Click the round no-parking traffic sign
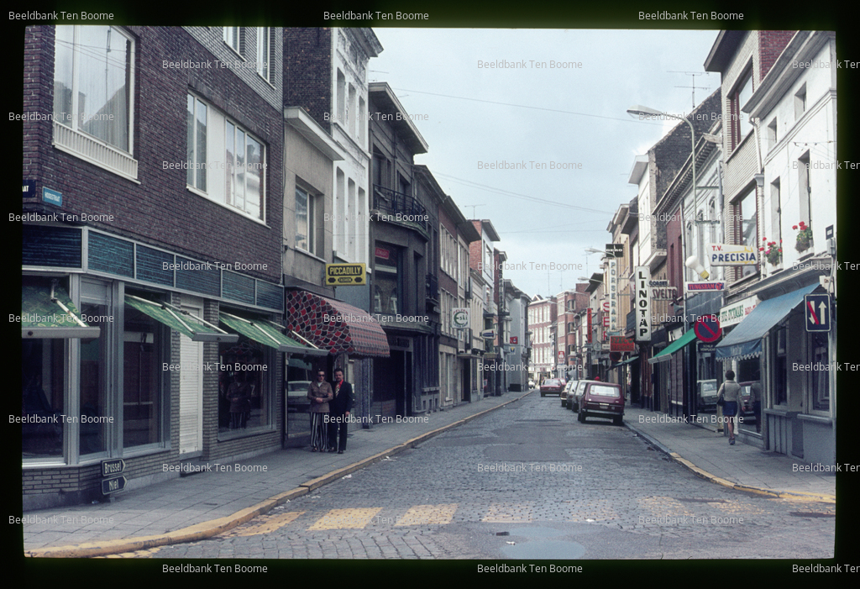The width and height of the screenshot is (860, 589). (x=707, y=329)
